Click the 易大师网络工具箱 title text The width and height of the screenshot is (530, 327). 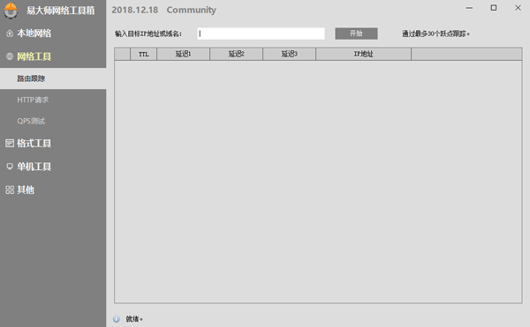(x=61, y=11)
